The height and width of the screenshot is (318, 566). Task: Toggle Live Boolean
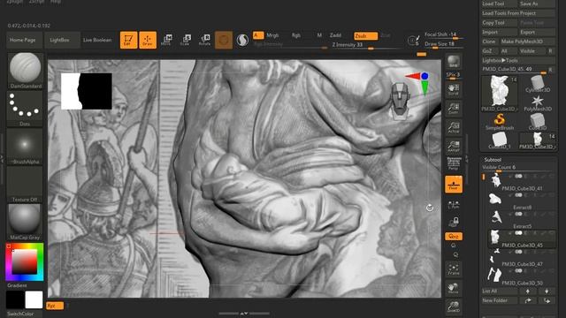(97, 40)
